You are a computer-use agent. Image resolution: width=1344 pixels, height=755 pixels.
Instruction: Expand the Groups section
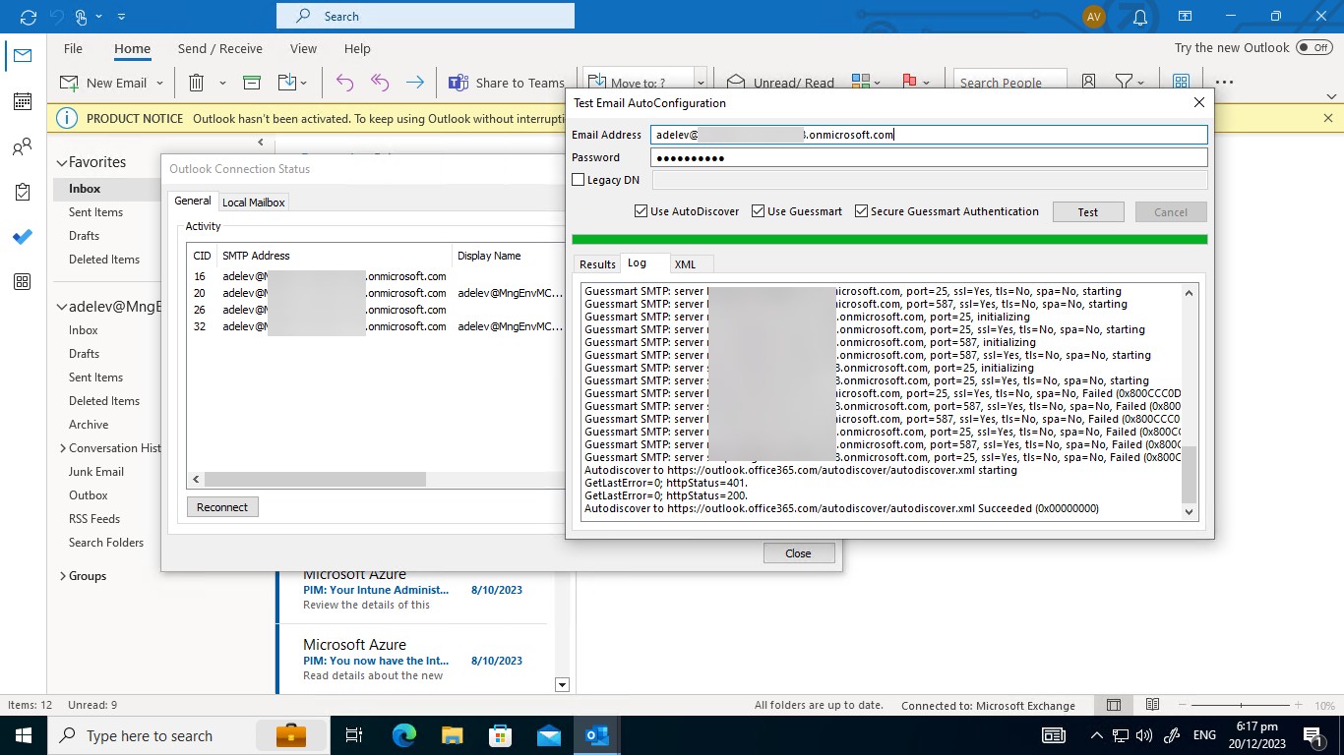[62, 576]
